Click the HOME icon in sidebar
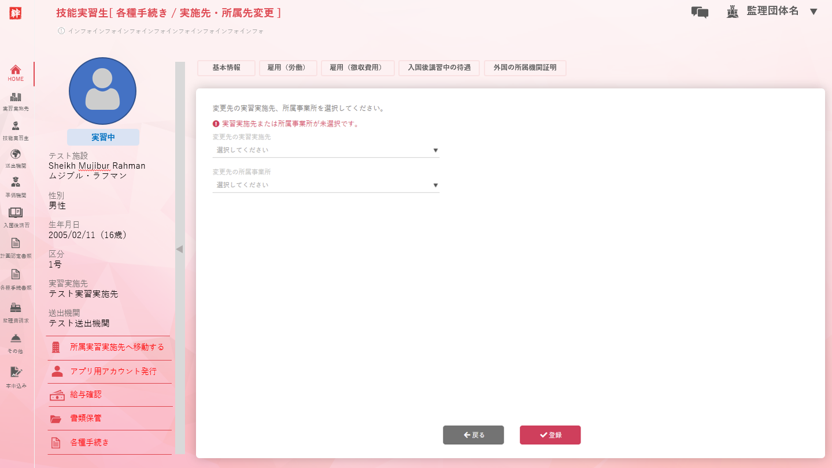This screenshot has height=468, width=832. click(x=16, y=70)
